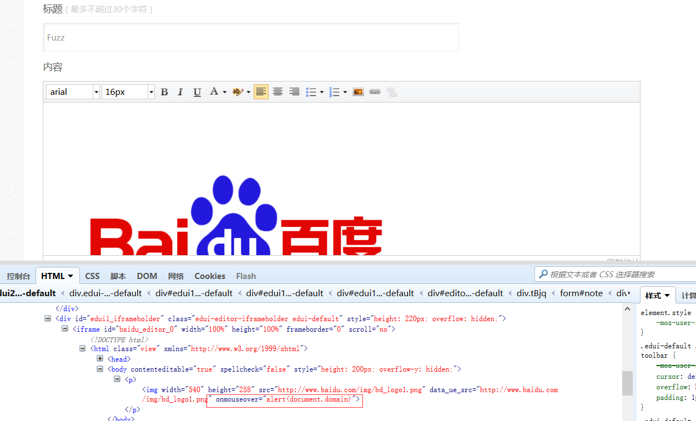Collapse the edui1_iframeholder div node
The image size is (696, 421).
pyautogui.click(x=48, y=319)
